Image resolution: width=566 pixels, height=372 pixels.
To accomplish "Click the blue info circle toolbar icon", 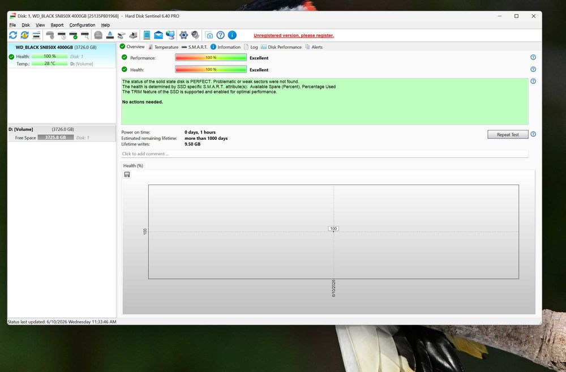I will coord(232,35).
